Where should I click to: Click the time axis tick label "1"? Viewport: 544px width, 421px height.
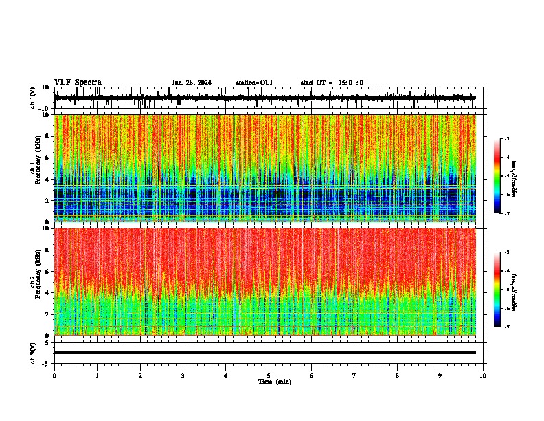pos(97,376)
